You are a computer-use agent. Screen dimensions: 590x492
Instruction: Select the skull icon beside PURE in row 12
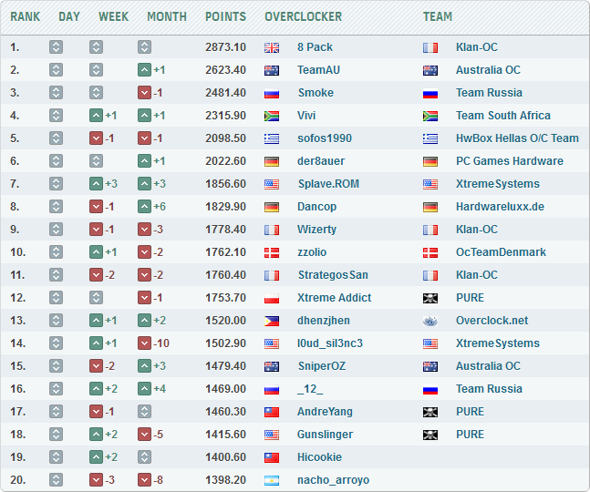tap(430, 298)
